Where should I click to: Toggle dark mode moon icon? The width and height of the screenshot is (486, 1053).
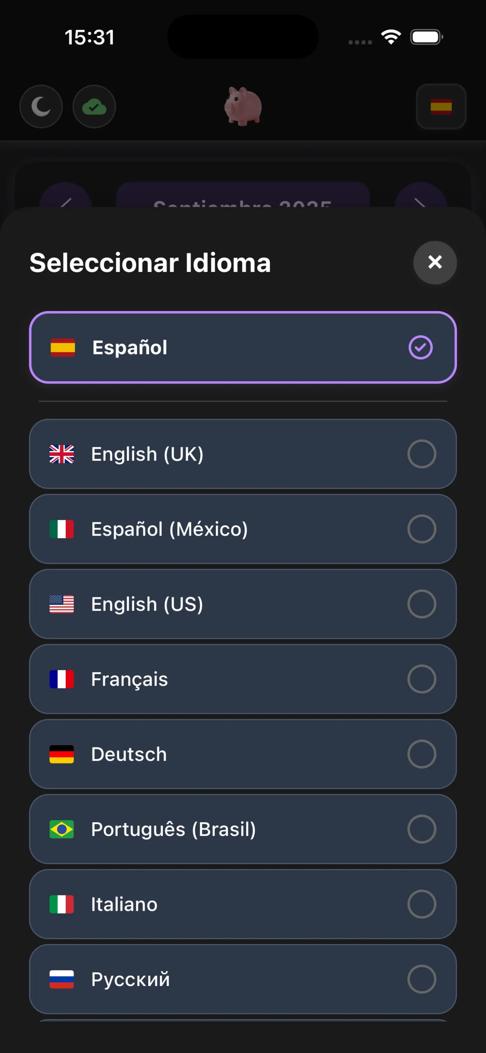point(41,107)
